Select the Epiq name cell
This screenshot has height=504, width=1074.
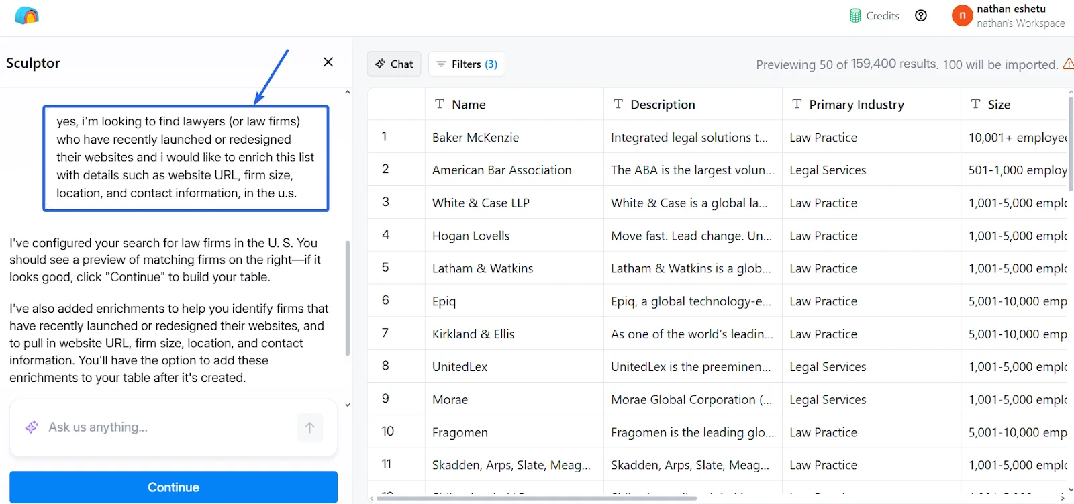[514, 301]
